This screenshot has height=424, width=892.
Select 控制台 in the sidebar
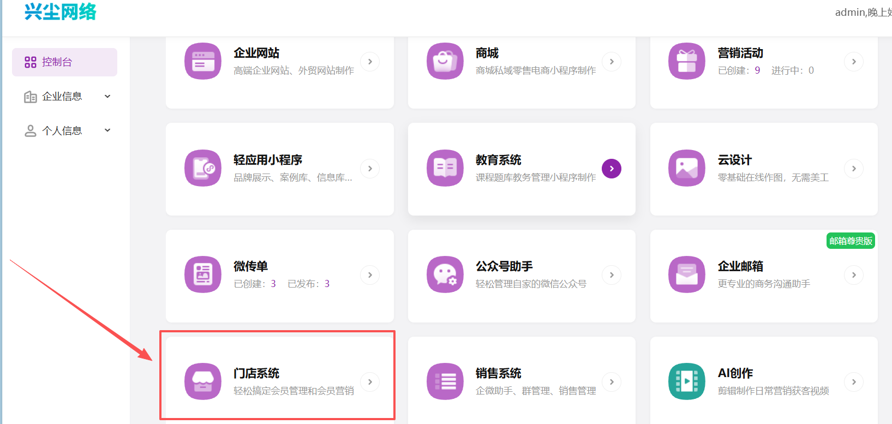(x=64, y=62)
